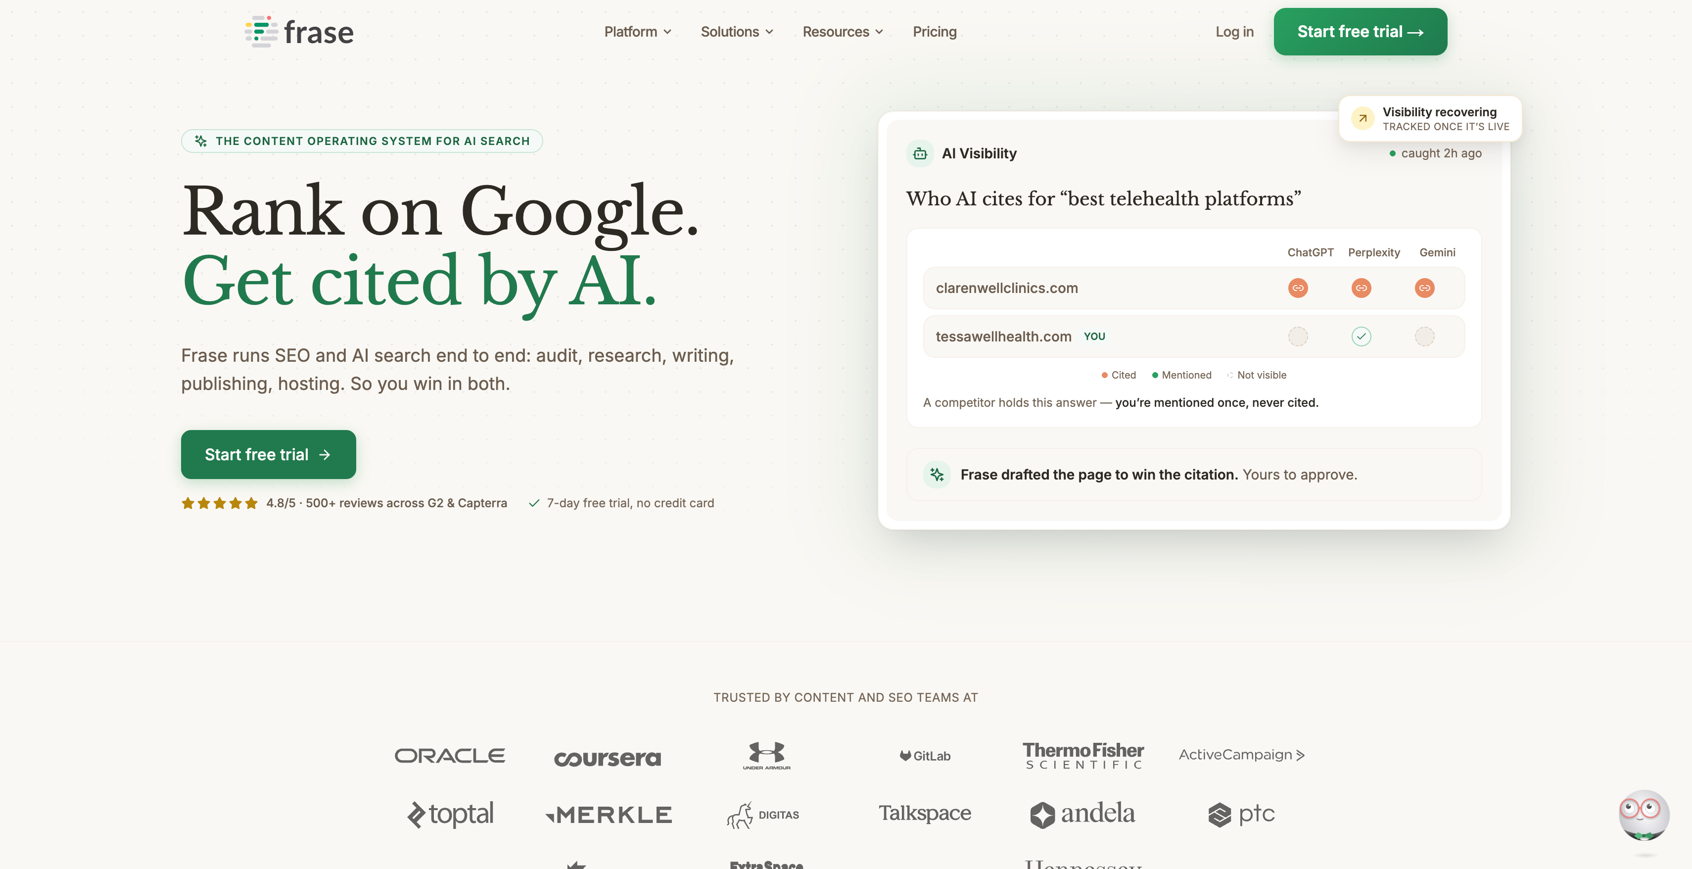Click the Thermo Fisher Scientific logo
The width and height of the screenshot is (1692, 869).
click(x=1083, y=755)
